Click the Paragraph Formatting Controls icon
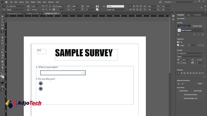Viewport: 207px width, 116px height. [4, 9]
